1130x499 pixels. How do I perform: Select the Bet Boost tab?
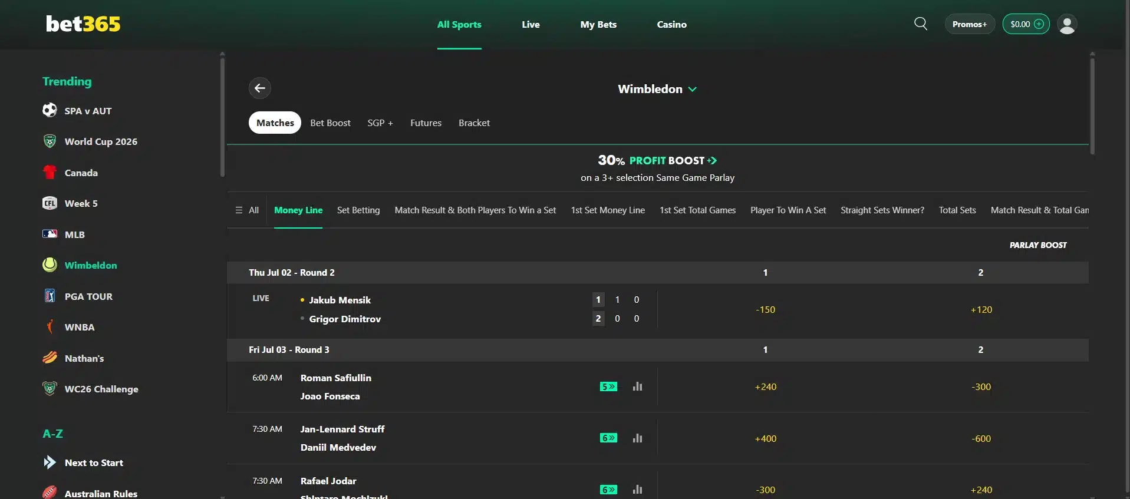click(330, 123)
